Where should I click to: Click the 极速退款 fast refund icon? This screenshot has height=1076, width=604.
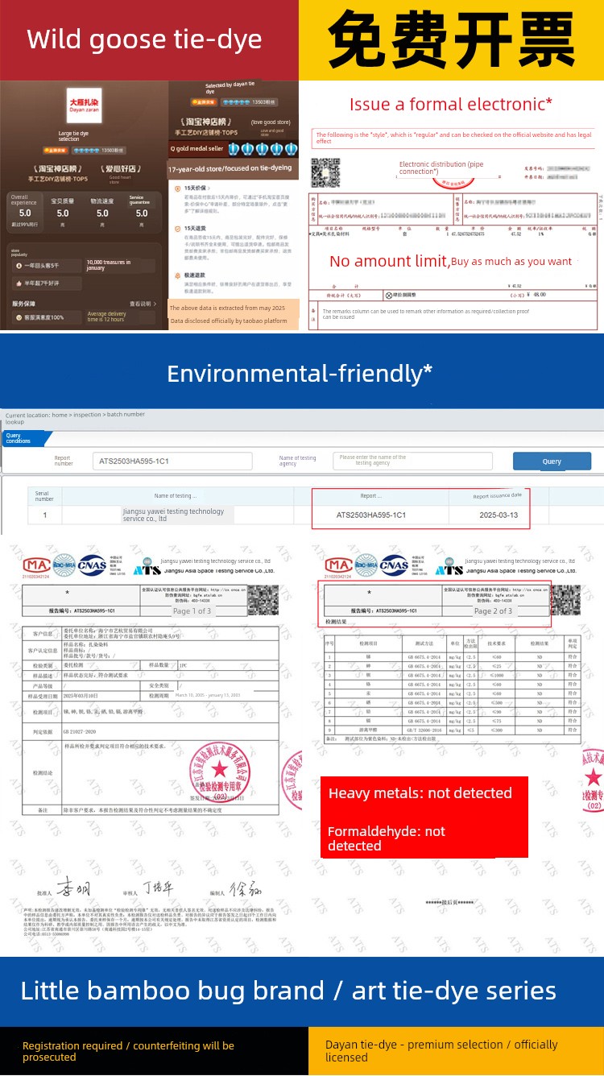(177, 275)
